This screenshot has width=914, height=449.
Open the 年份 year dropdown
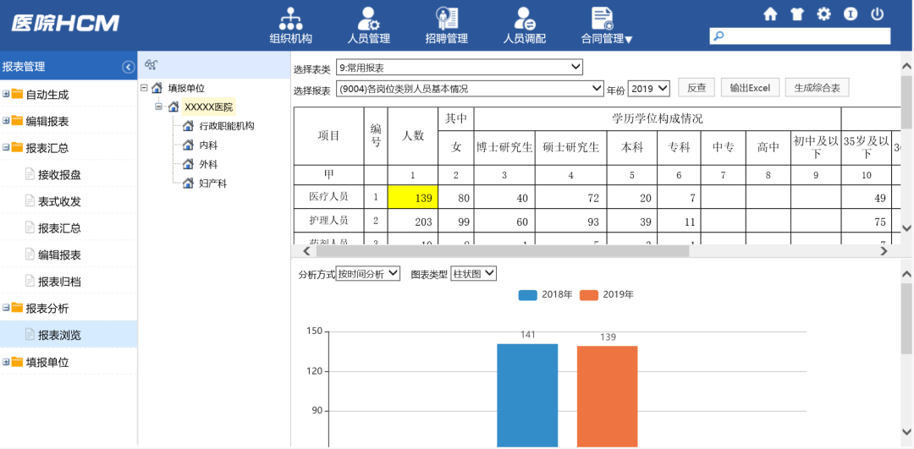648,88
